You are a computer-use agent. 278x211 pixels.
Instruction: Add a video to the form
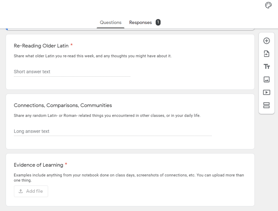click(267, 92)
